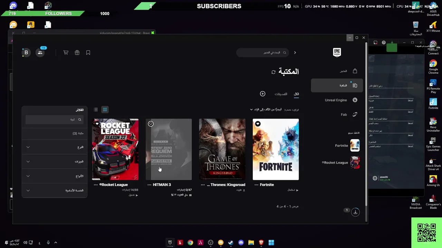This screenshot has width=442, height=248.
Task: Open Rocket League options three dots
Action: (96, 185)
